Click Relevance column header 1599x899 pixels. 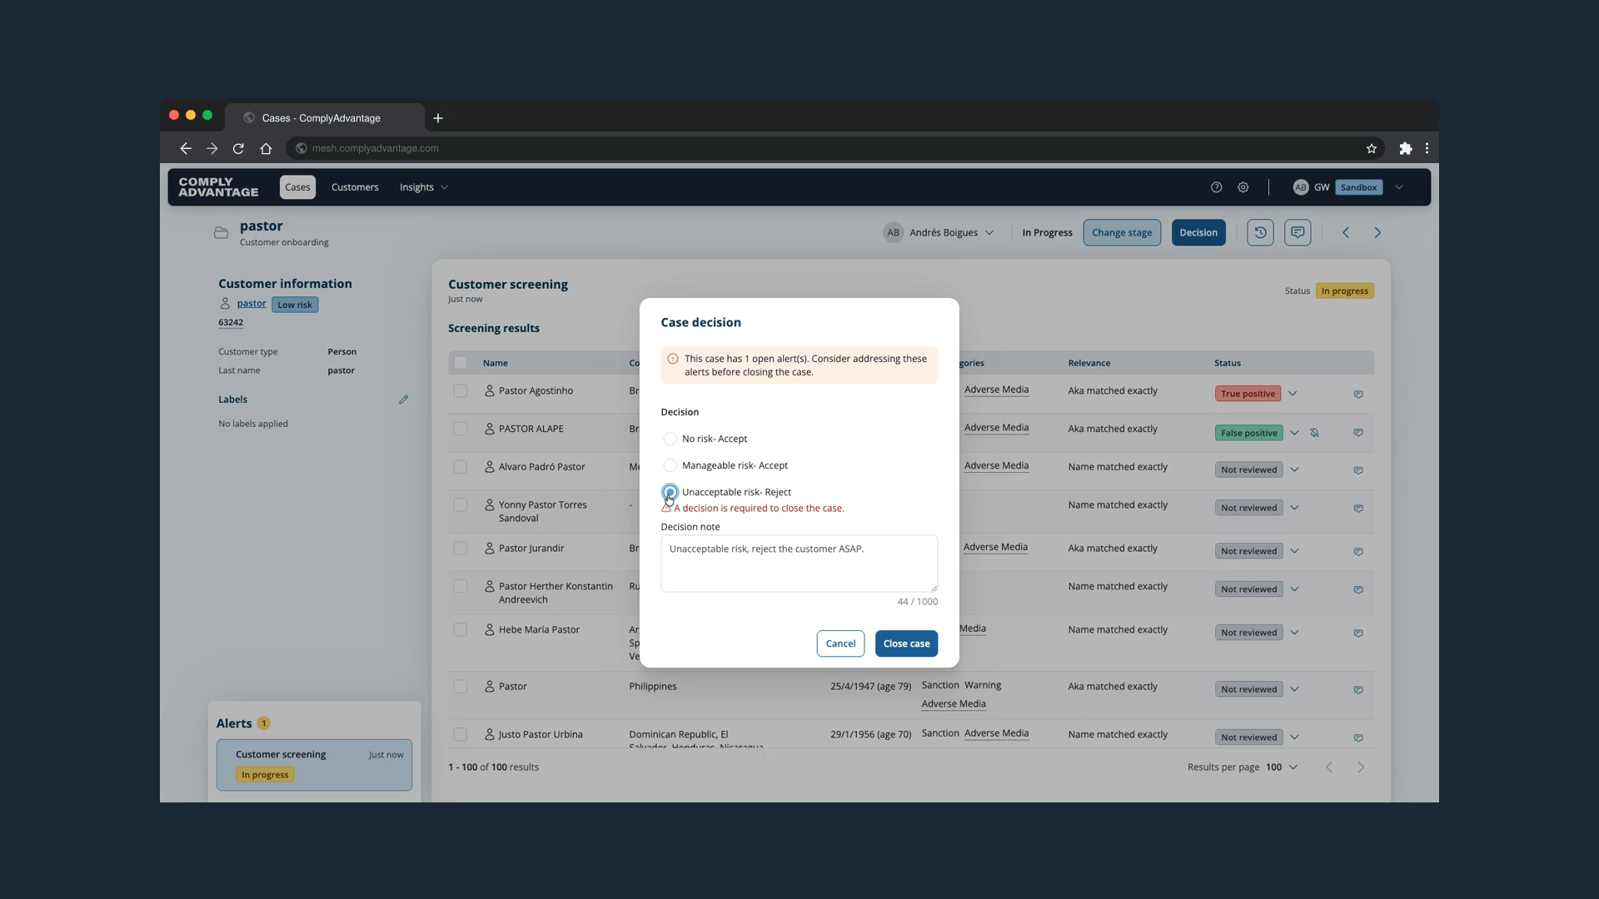(x=1089, y=363)
